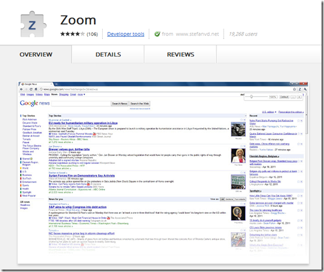Image resolution: width=324 pixels, height=272 pixels.
Task: Click the Images link in the Google nav bar
Action: pos(30,94)
